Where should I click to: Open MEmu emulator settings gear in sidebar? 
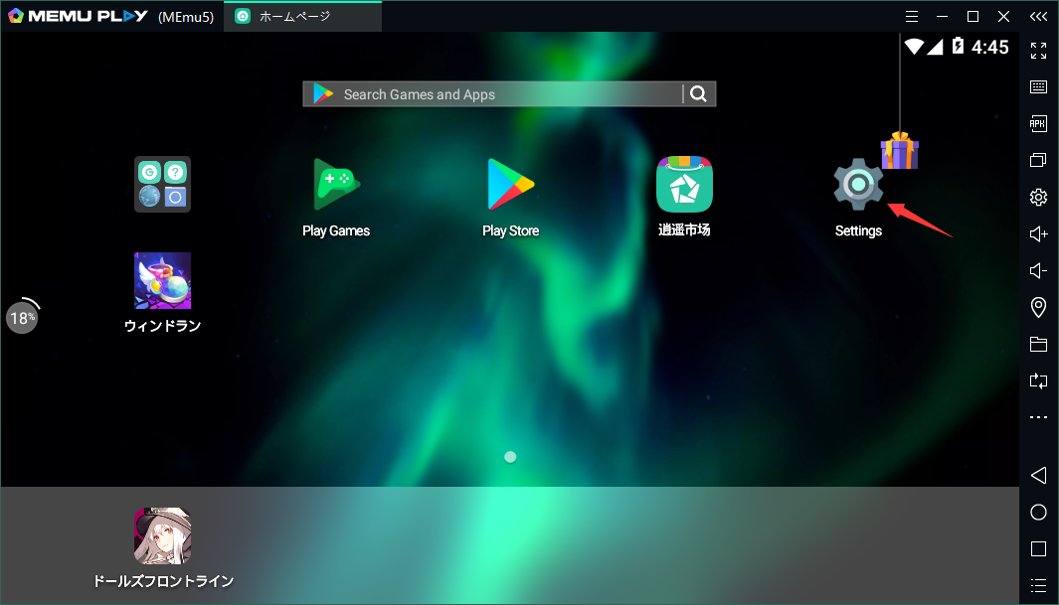tap(1038, 197)
